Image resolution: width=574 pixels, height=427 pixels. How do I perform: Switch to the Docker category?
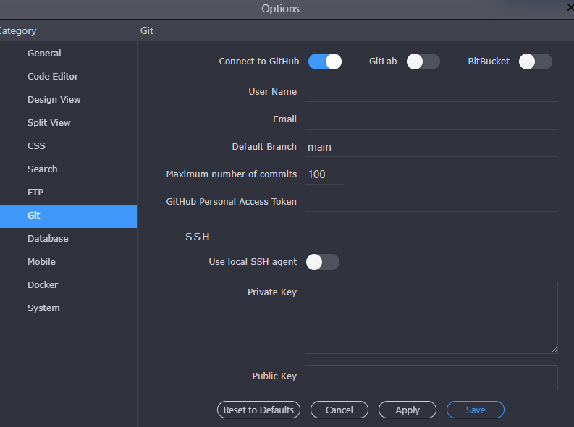43,285
